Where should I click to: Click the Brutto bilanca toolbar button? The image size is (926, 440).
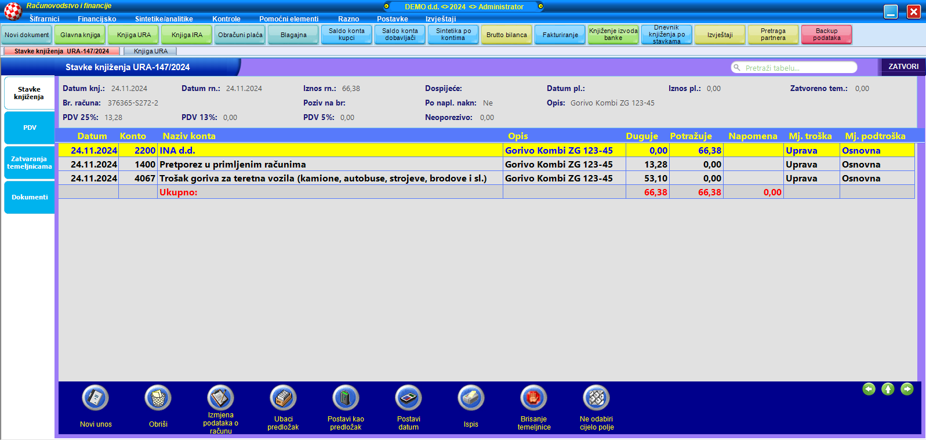507,35
